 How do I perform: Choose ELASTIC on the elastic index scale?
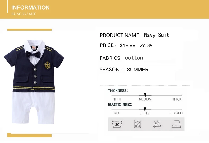tap(176, 113)
